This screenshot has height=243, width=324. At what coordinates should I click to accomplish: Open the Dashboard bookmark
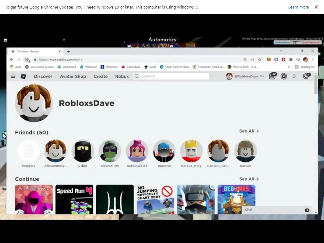(x=66, y=67)
